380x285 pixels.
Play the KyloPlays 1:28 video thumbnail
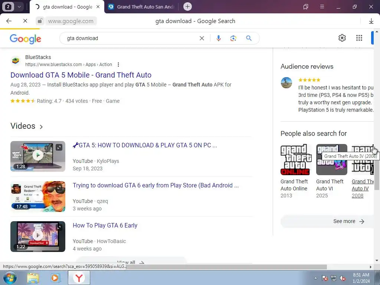38,156
